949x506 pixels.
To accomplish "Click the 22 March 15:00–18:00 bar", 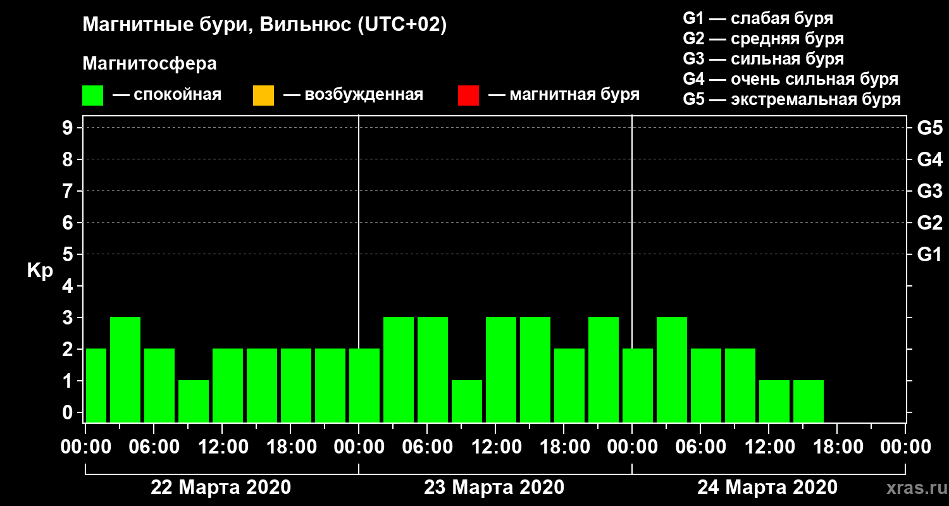I will [262, 385].
